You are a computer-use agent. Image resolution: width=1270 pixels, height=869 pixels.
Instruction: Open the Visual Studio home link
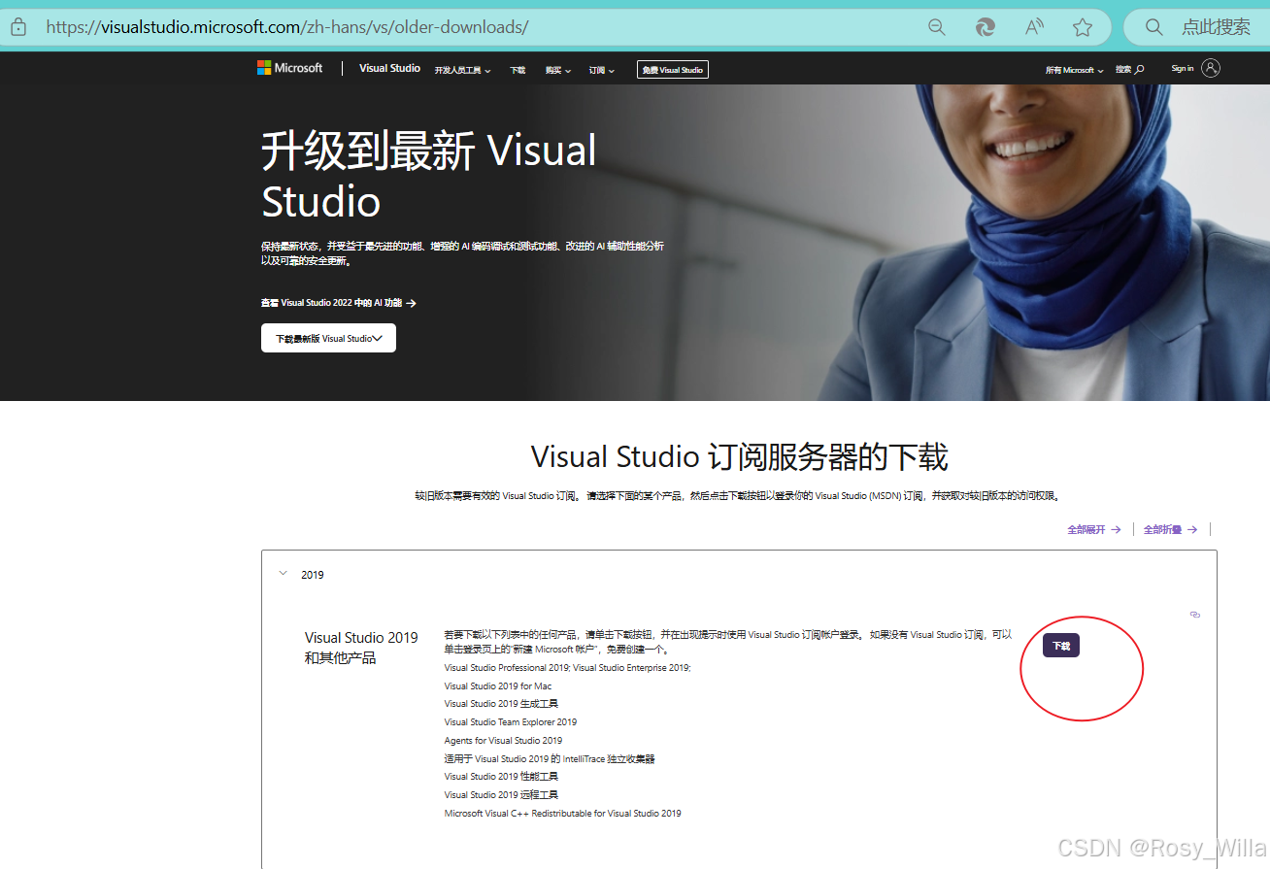(389, 69)
